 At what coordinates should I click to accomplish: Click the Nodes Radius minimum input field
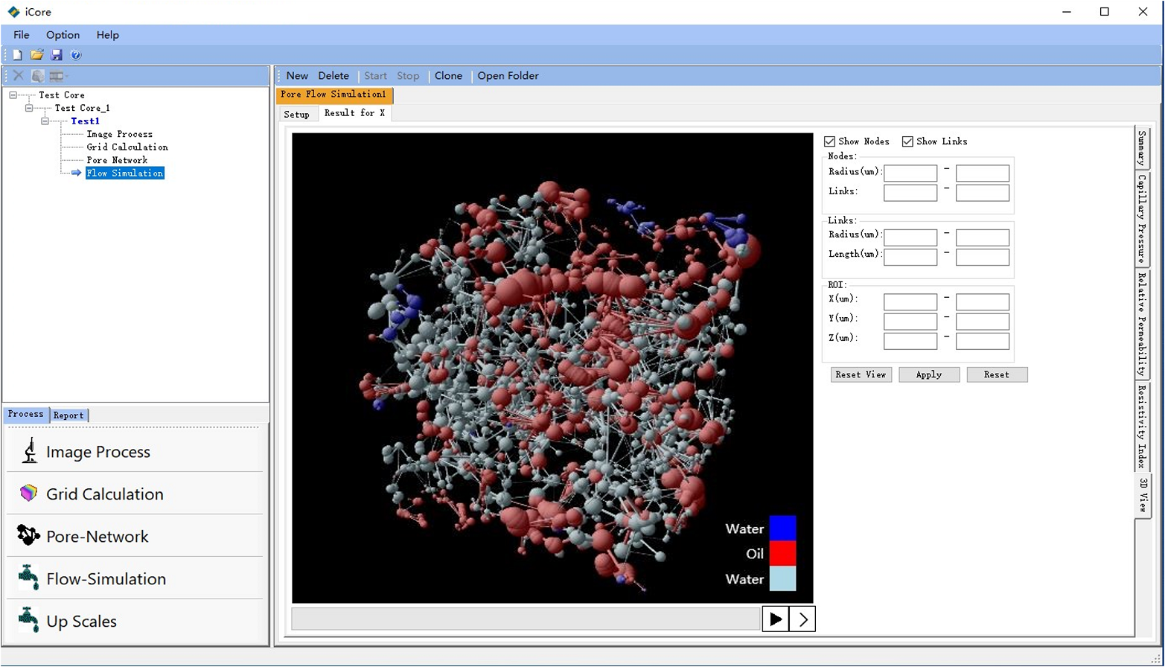tap(910, 173)
